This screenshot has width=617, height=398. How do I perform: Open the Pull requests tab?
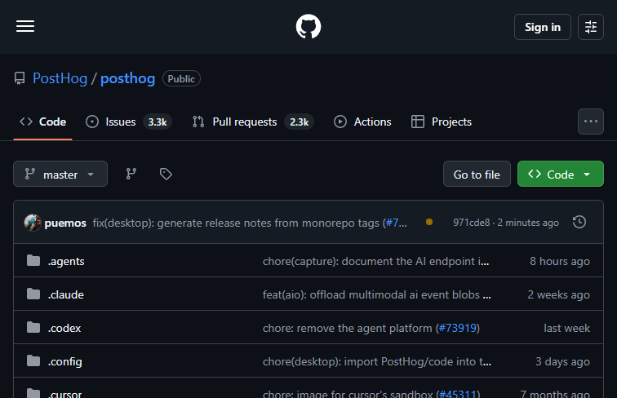pyautogui.click(x=253, y=122)
